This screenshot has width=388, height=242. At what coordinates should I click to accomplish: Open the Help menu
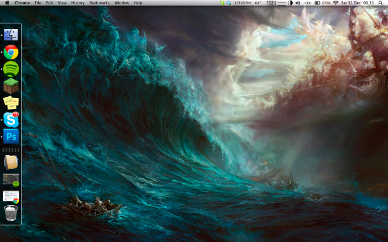[138, 3]
